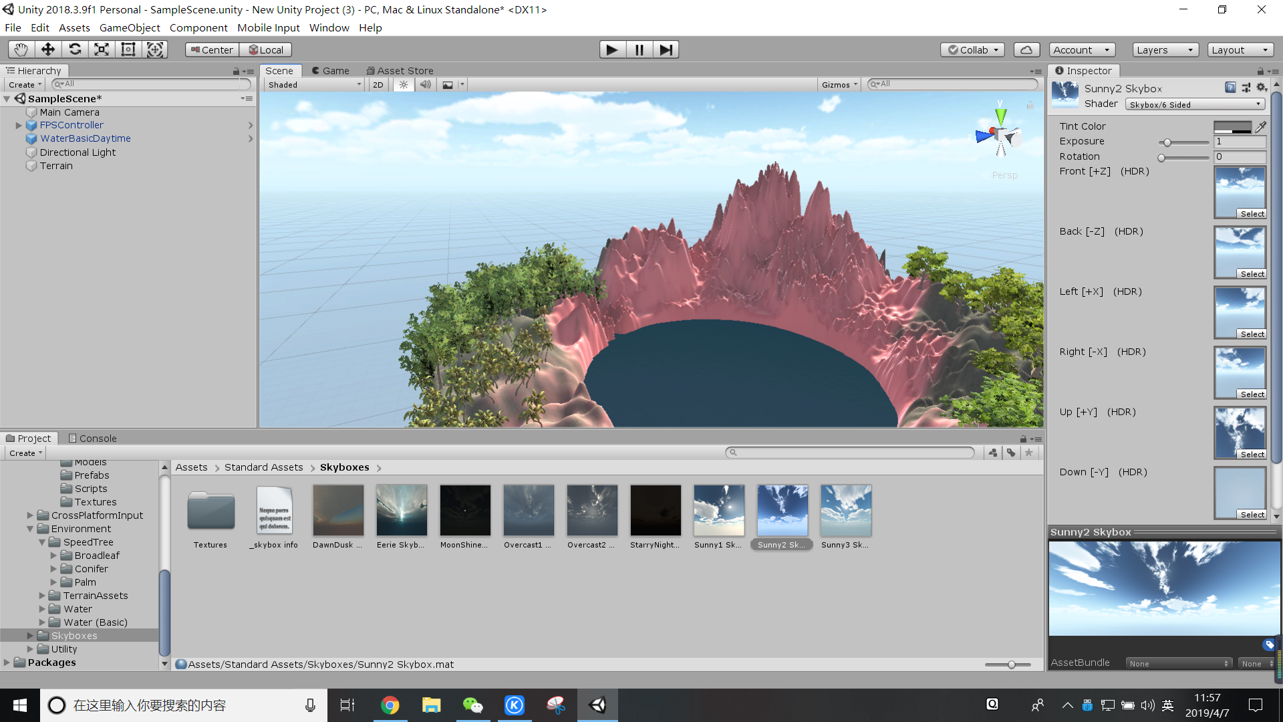This screenshot has width=1283, height=722.
Task: Click the Step frame button
Action: tap(666, 49)
